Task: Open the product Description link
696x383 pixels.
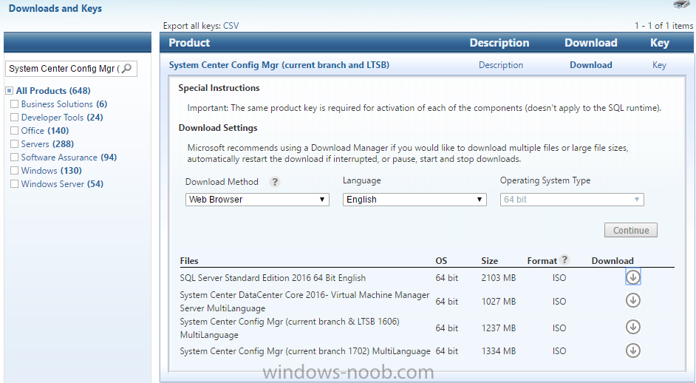Action: coord(501,65)
